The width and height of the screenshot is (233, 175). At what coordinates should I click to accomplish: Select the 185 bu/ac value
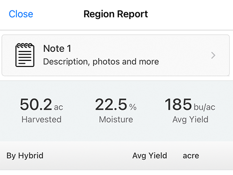click(x=190, y=104)
